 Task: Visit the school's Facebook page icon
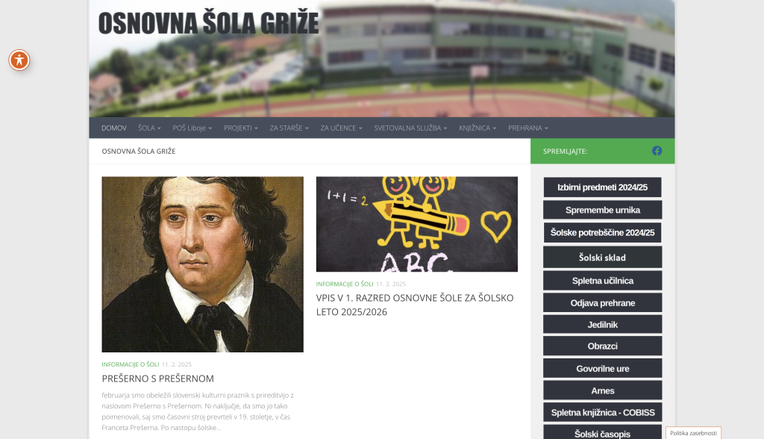[x=657, y=152]
